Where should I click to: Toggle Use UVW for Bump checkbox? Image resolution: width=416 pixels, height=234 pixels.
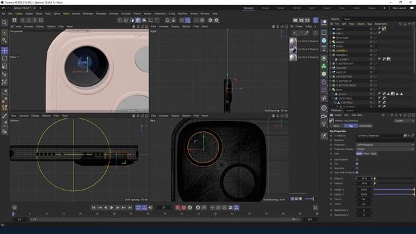pyautogui.click(x=357, y=172)
